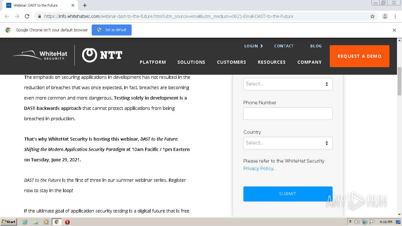Open file explorer folder in taskbar
The image size is (402, 226).
pyautogui.click(x=35, y=222)
